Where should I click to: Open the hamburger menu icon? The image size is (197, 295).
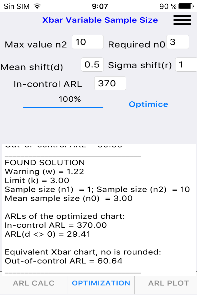tap(182, 20)
